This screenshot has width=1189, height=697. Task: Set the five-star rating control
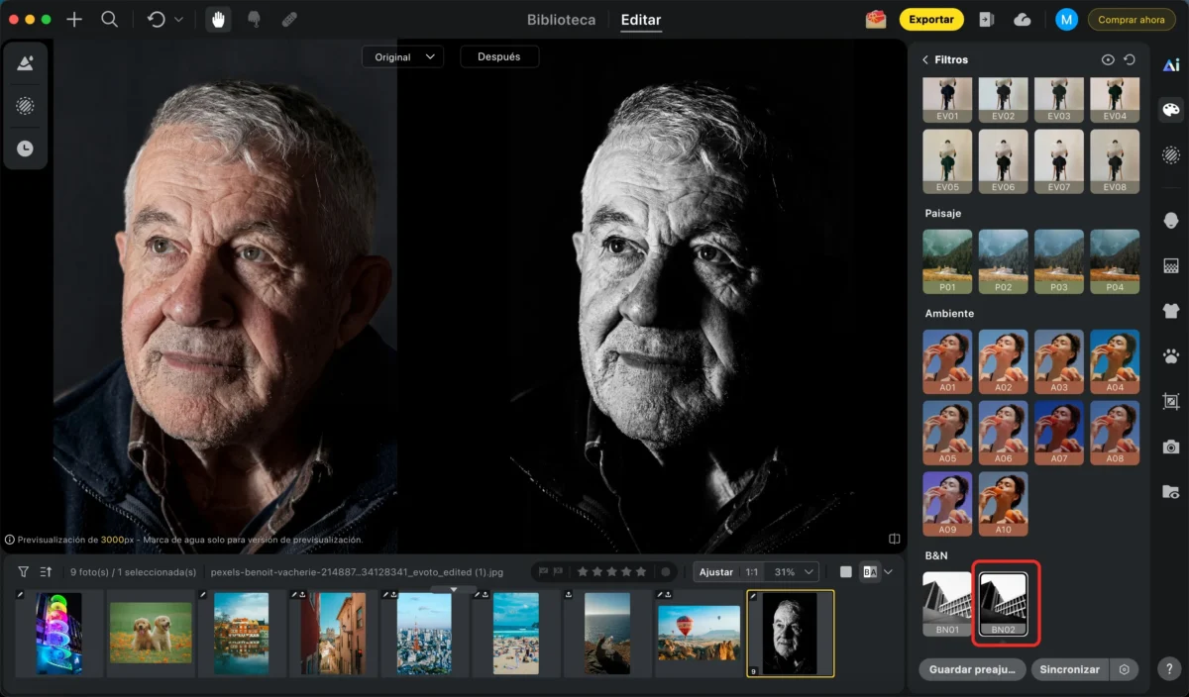(611, 571)
